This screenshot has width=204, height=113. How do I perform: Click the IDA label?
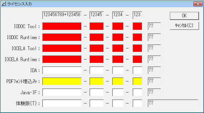tap(35, 71)
